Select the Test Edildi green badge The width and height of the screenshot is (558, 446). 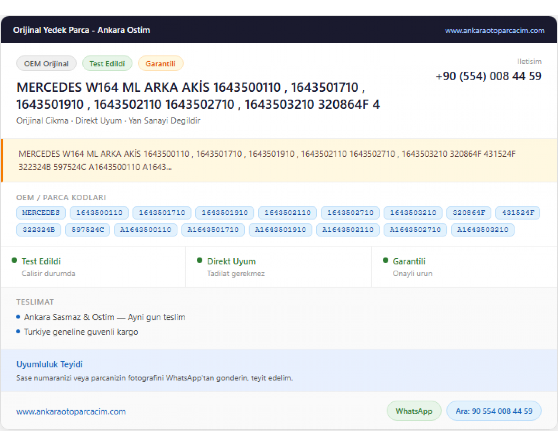point(107,64)
